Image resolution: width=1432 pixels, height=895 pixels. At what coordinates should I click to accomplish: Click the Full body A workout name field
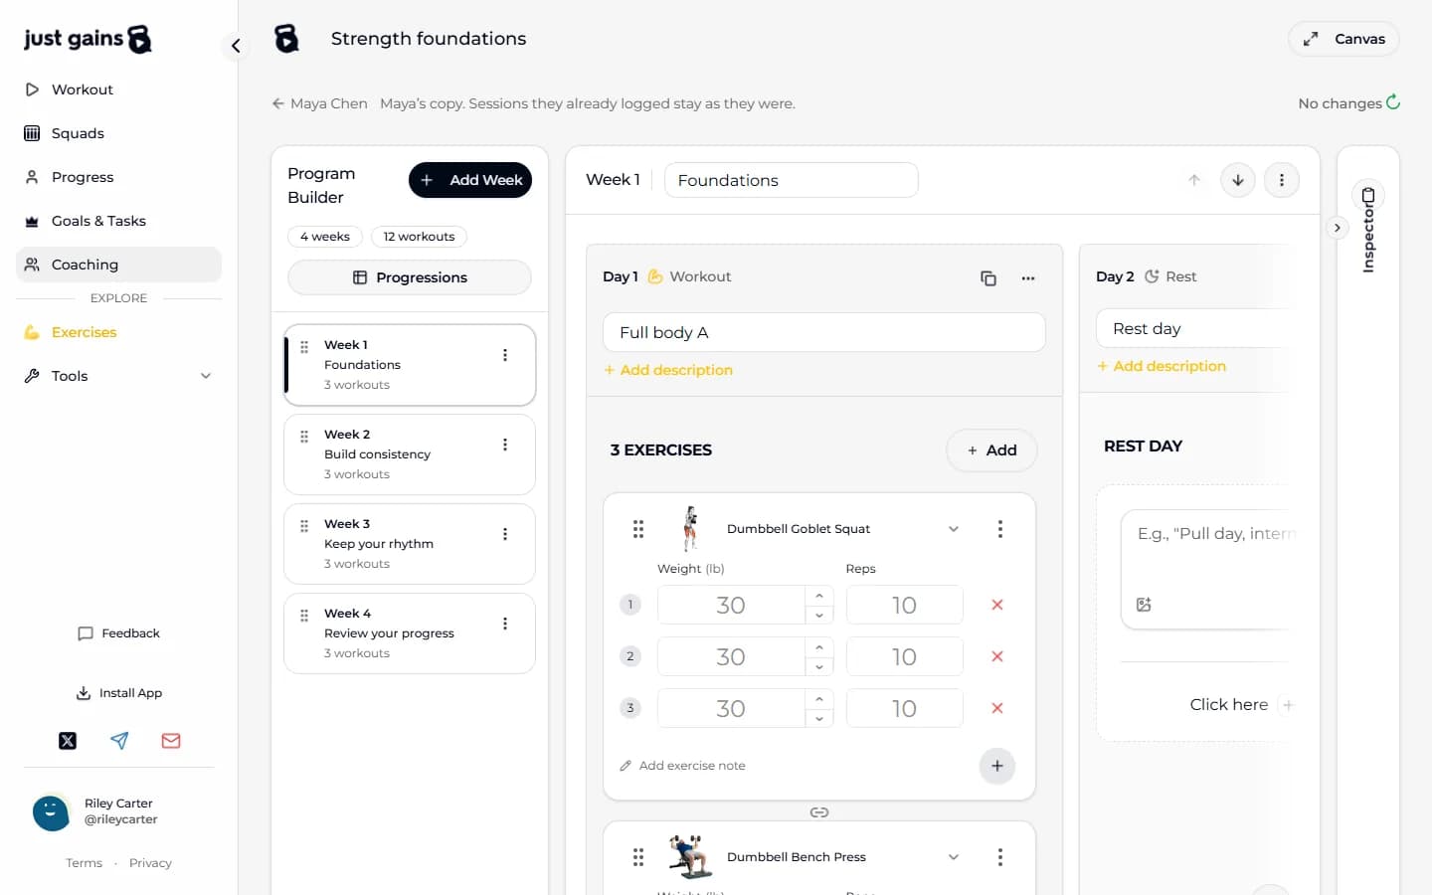point(824,332)
